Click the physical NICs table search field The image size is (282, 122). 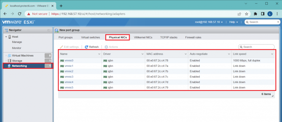[256, 47]
